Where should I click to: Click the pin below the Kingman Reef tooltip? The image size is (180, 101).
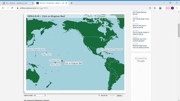64,64
